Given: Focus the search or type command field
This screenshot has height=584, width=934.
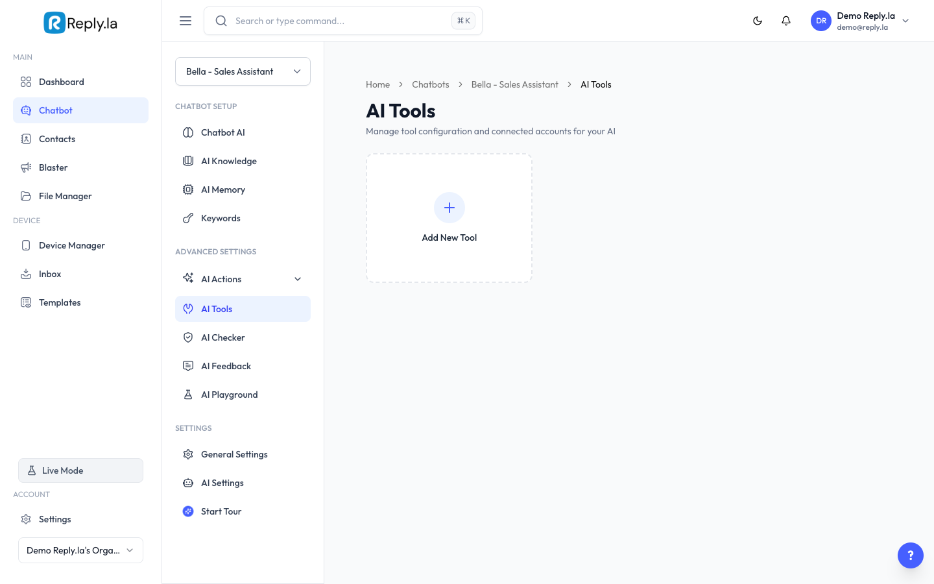Looking at the screenshot, I should [x=343, y=21].
